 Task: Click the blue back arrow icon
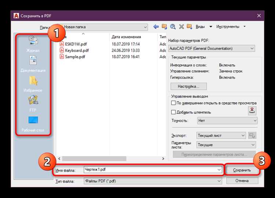(x=156, y=27)
